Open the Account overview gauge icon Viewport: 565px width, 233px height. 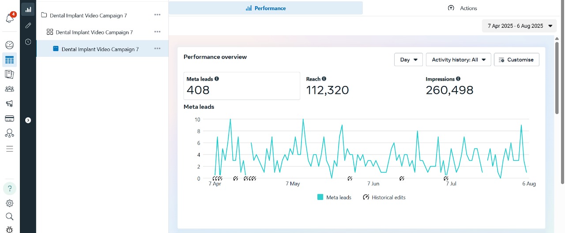[10, 45]
